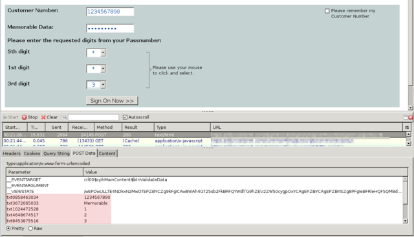Click the Parameter column header
Viewport: 414px width, 237px height.
click(x=45, y=172)
